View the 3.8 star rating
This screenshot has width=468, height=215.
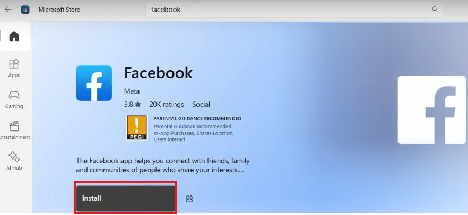[x=132, y=104]
